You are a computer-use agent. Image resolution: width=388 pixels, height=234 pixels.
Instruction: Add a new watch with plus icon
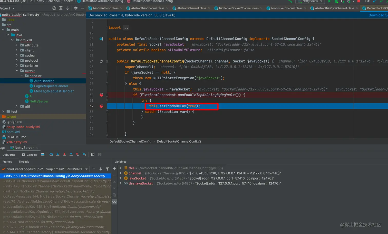[114, 169]
